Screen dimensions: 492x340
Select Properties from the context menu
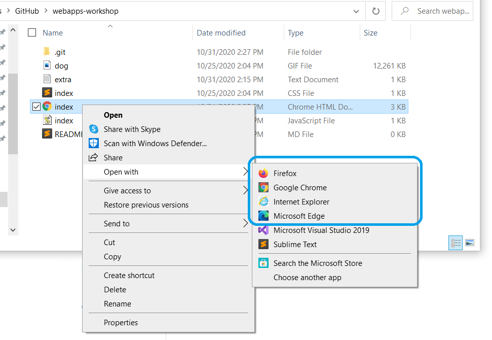tap(121, 323)
